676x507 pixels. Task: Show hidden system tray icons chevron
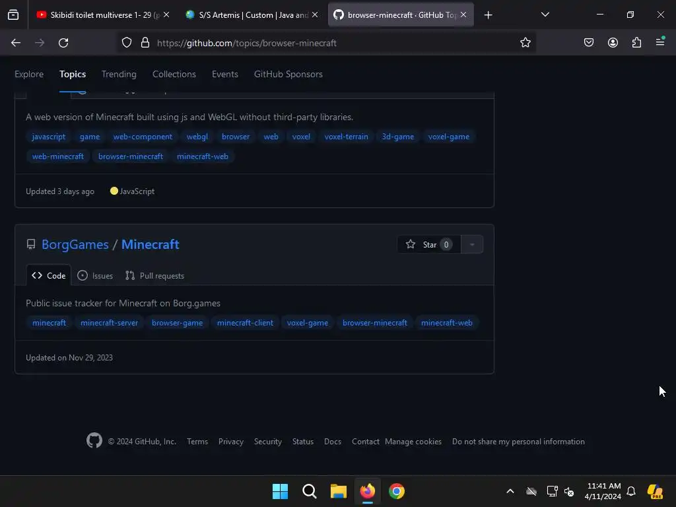click(x=510, y=491)
